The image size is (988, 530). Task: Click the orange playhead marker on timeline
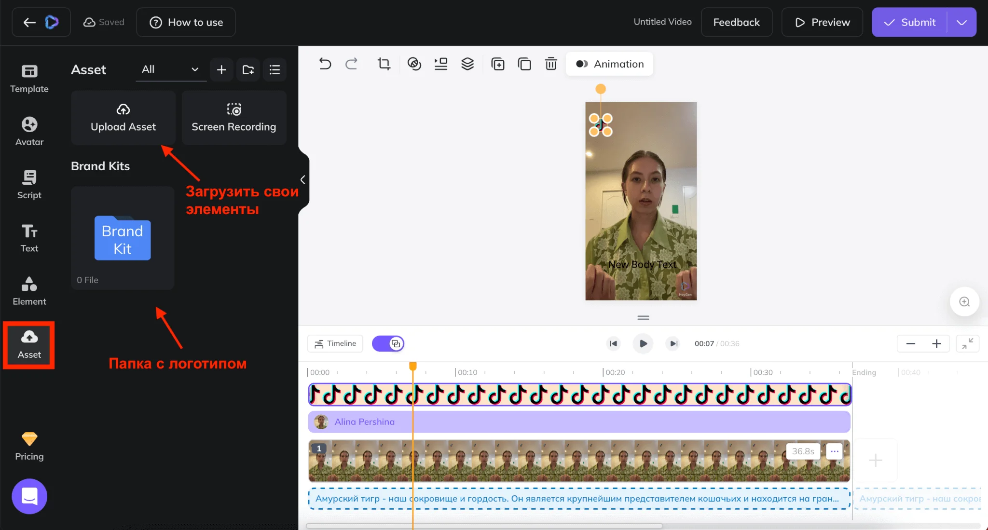[x=413, y=367]
